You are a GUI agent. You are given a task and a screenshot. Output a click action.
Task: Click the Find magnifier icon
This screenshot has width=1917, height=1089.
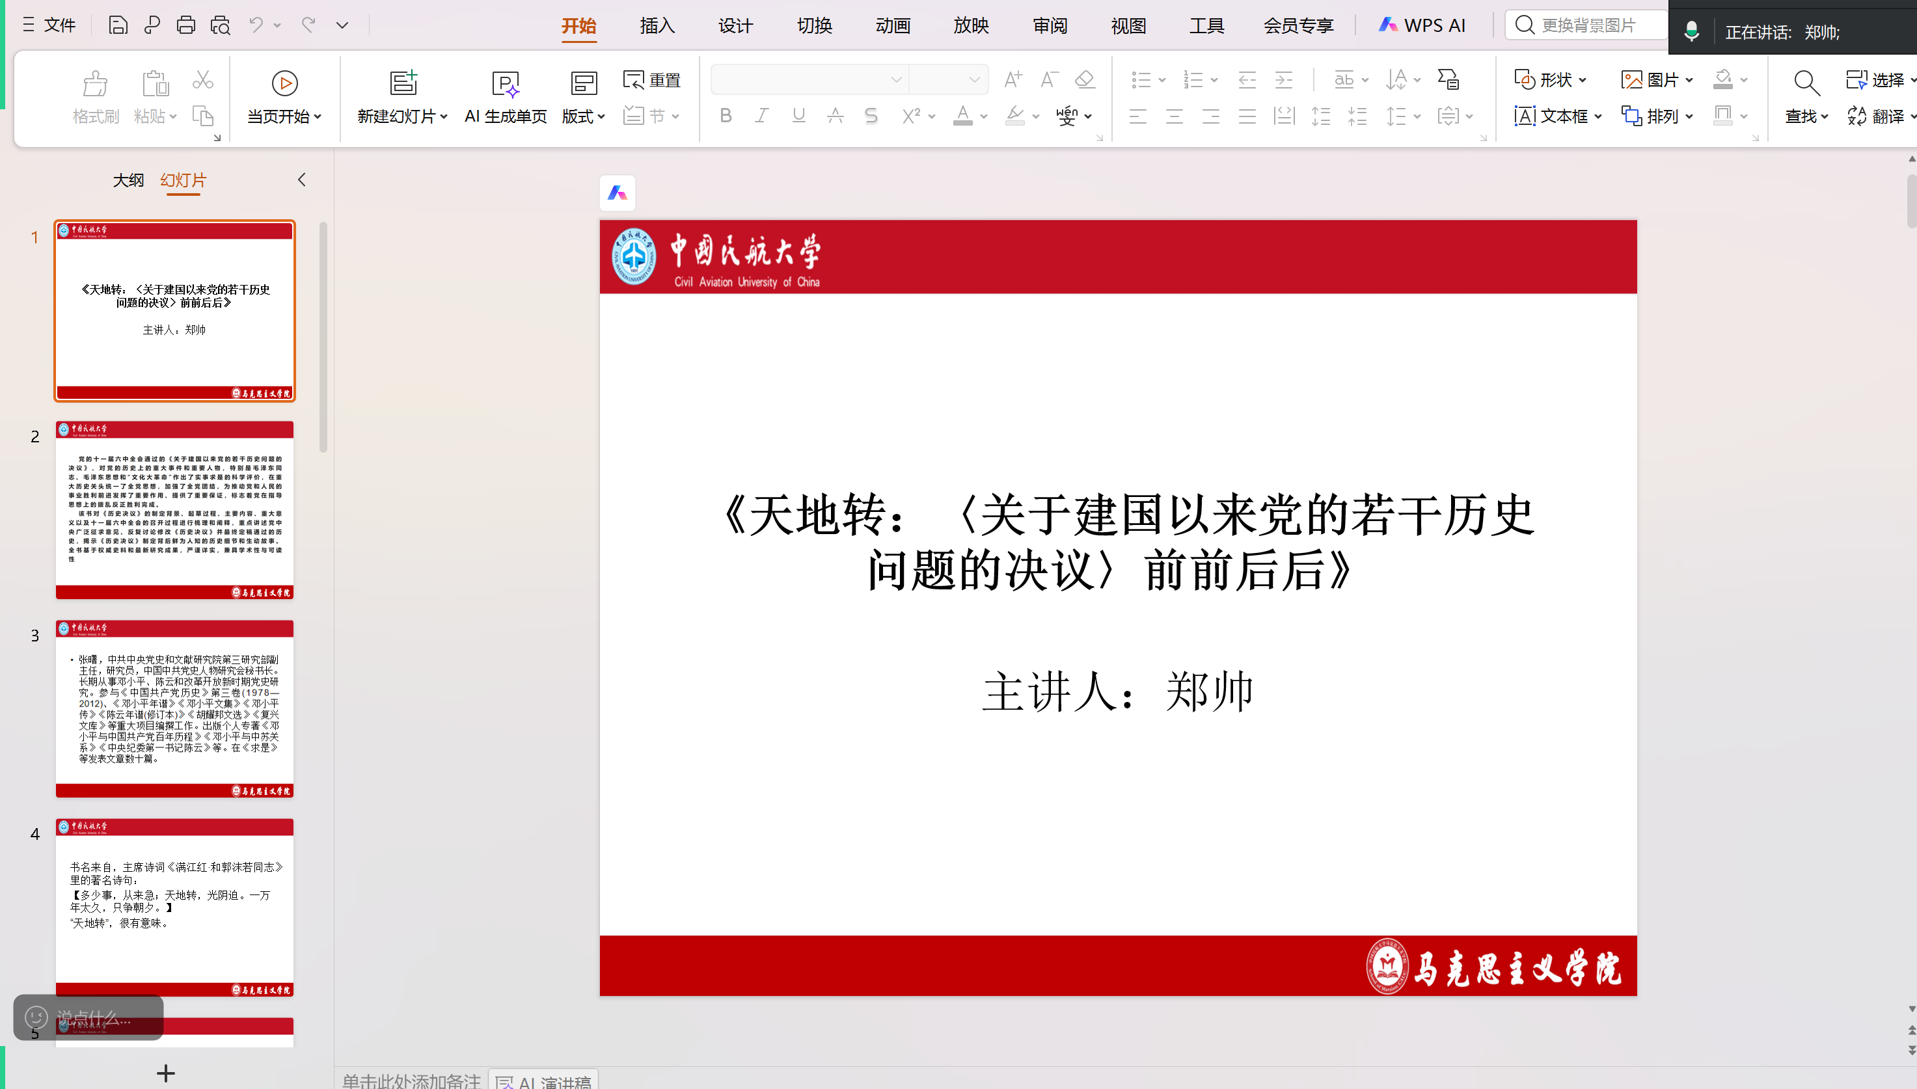[1806, 83]
